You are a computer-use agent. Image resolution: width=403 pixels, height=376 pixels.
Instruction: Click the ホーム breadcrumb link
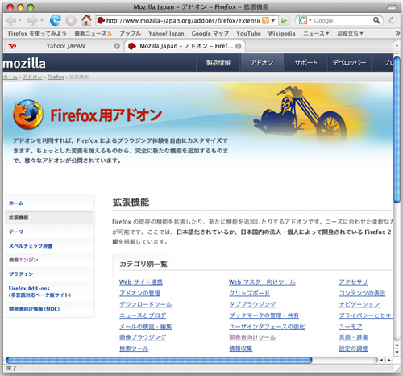pyautogui.click(x=10, y=77)
